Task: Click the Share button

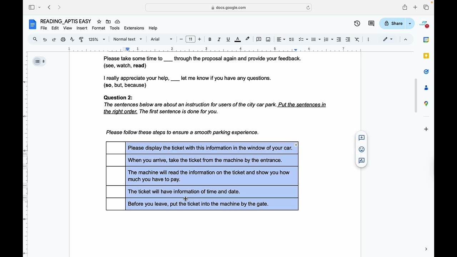Action: coord(393,24)
